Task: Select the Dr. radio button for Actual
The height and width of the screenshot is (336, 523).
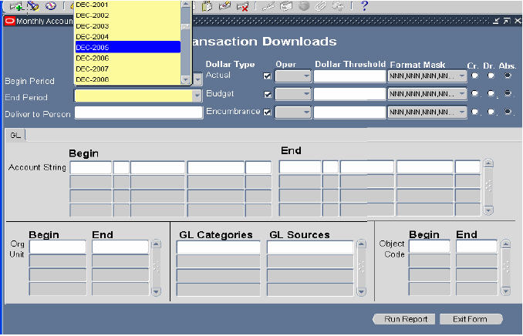Action: tap(491, 76)
